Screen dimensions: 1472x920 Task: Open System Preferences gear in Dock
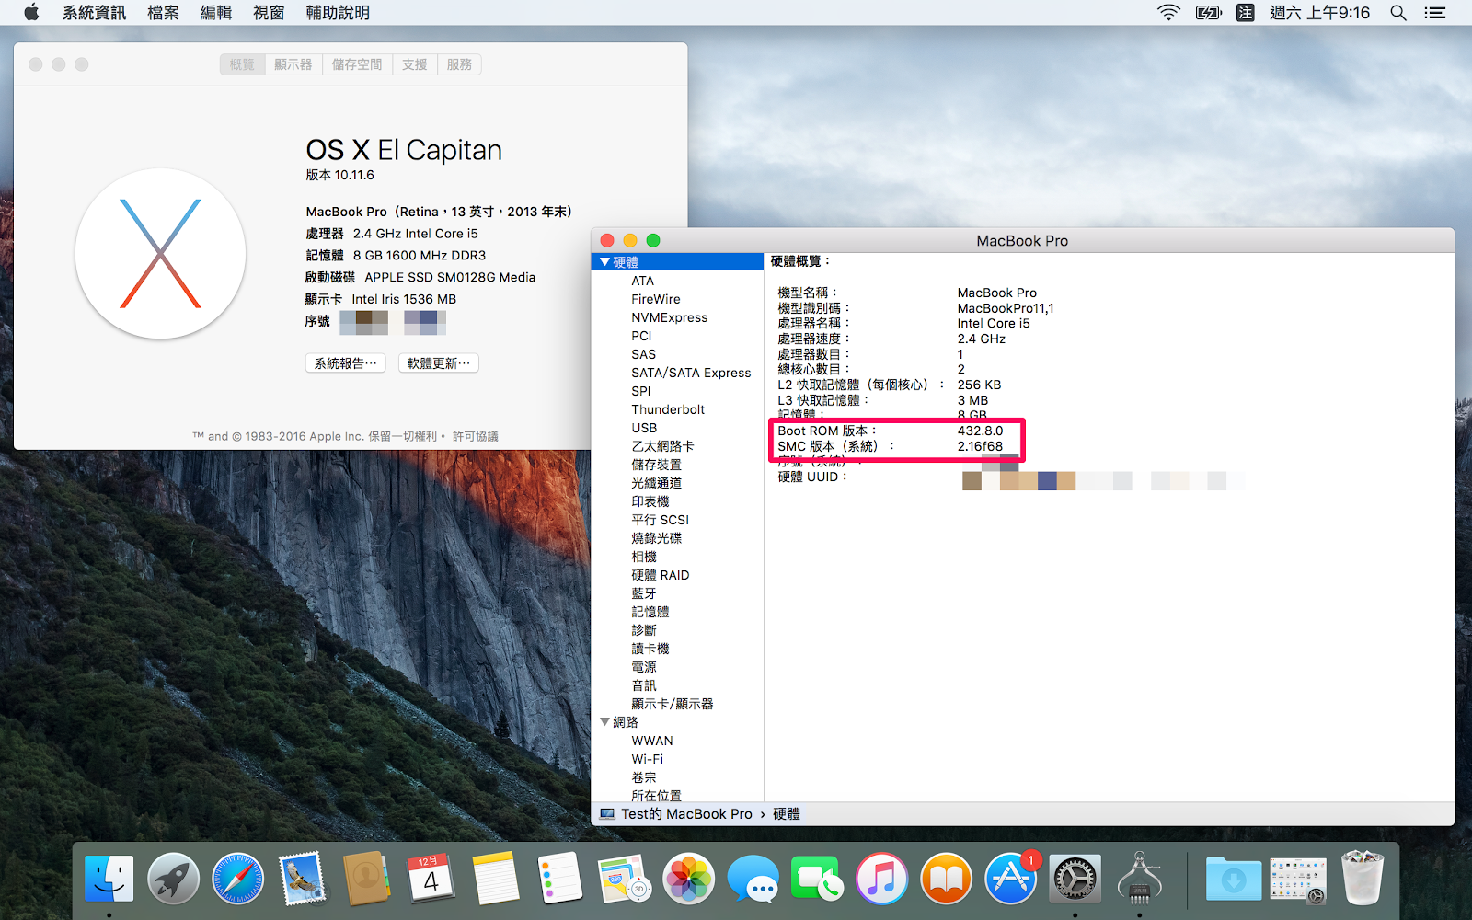1075,879
